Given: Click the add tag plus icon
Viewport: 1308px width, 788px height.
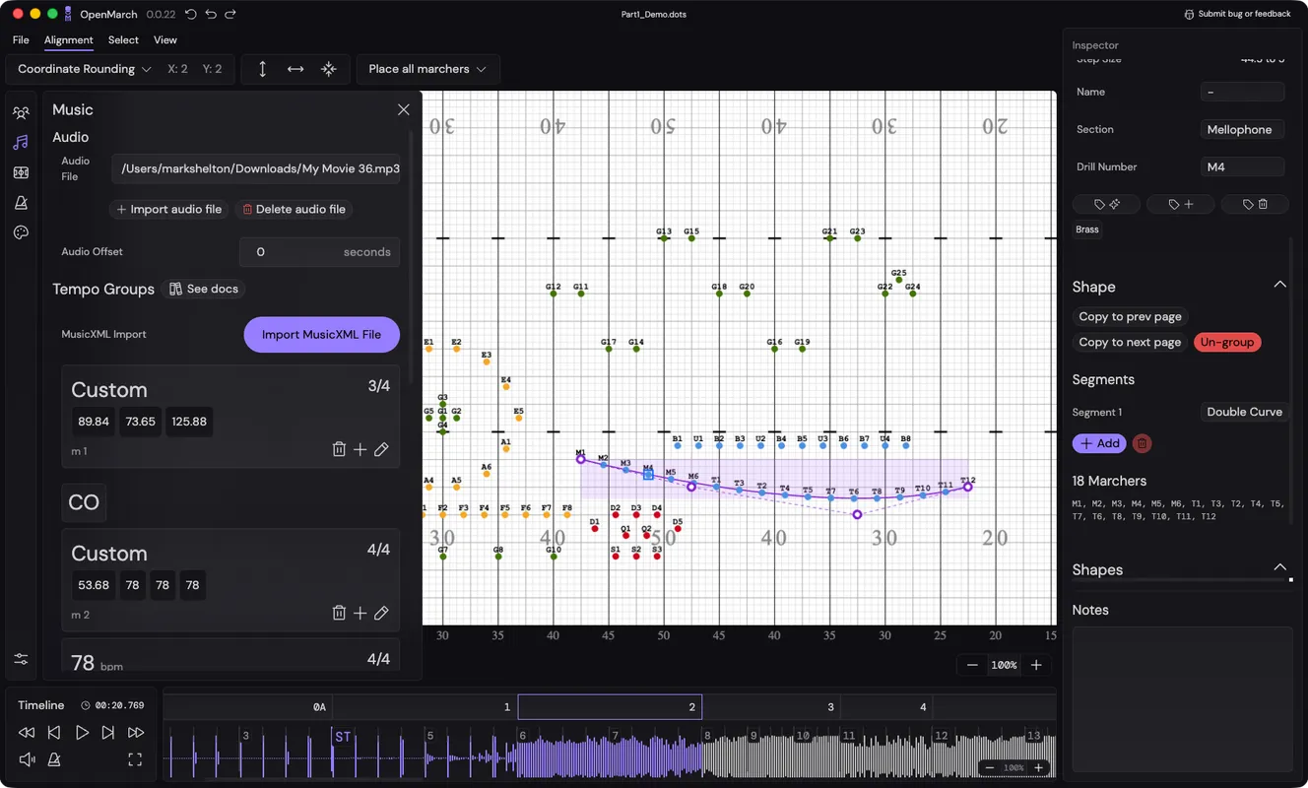Looking at the screenshot, I should (1180, 204).
